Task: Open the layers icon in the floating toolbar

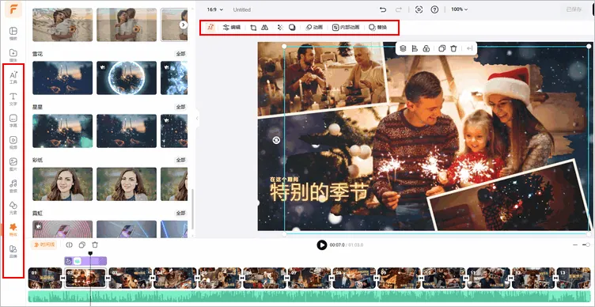Action: coord(403,48)
